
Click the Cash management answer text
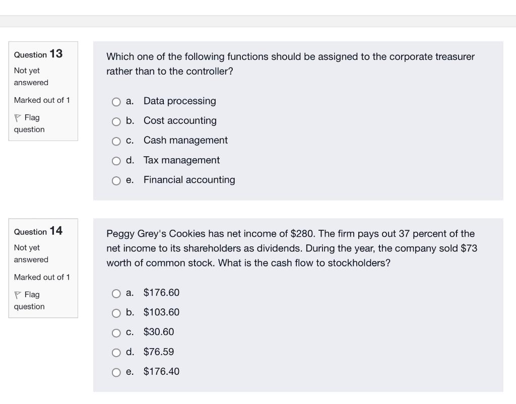[x=185, y=141]
